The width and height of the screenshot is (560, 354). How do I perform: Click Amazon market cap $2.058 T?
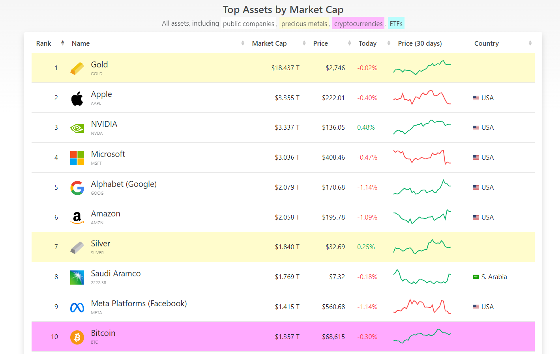pyautogui.click(x=287, y=217)
